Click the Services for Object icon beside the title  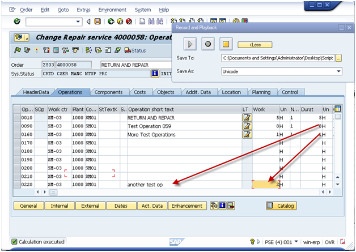[22, 37]
